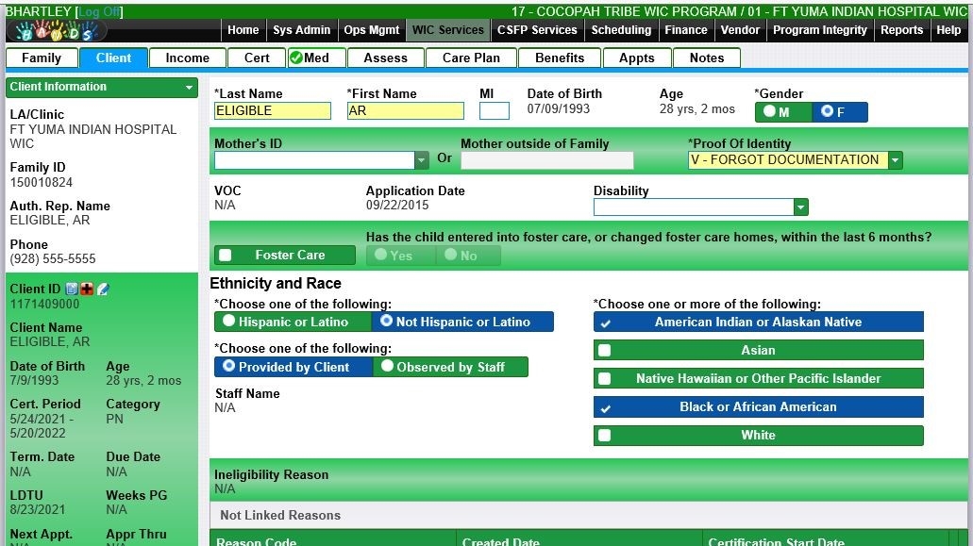Check the Asian race checkbox
973x546 pixels.
tap(605, 351)
